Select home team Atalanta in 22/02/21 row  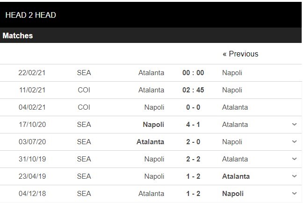tap(151, 73)
